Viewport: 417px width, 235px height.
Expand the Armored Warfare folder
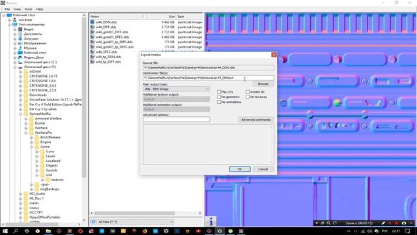(26, 119)
